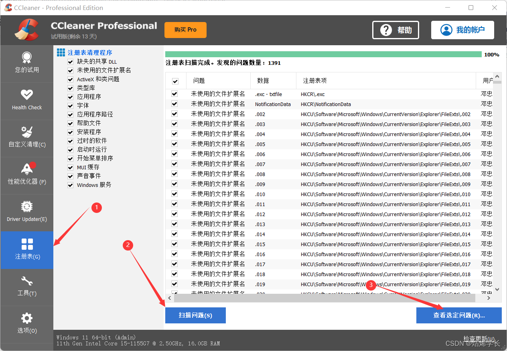This screenshot has height=351, width=507.
Task: Select the data cell .012
Action: pos(260,214)
